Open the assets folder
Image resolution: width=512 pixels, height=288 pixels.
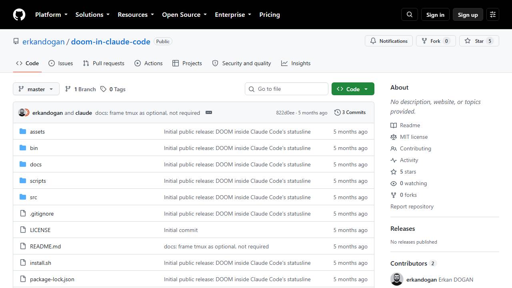37,132
